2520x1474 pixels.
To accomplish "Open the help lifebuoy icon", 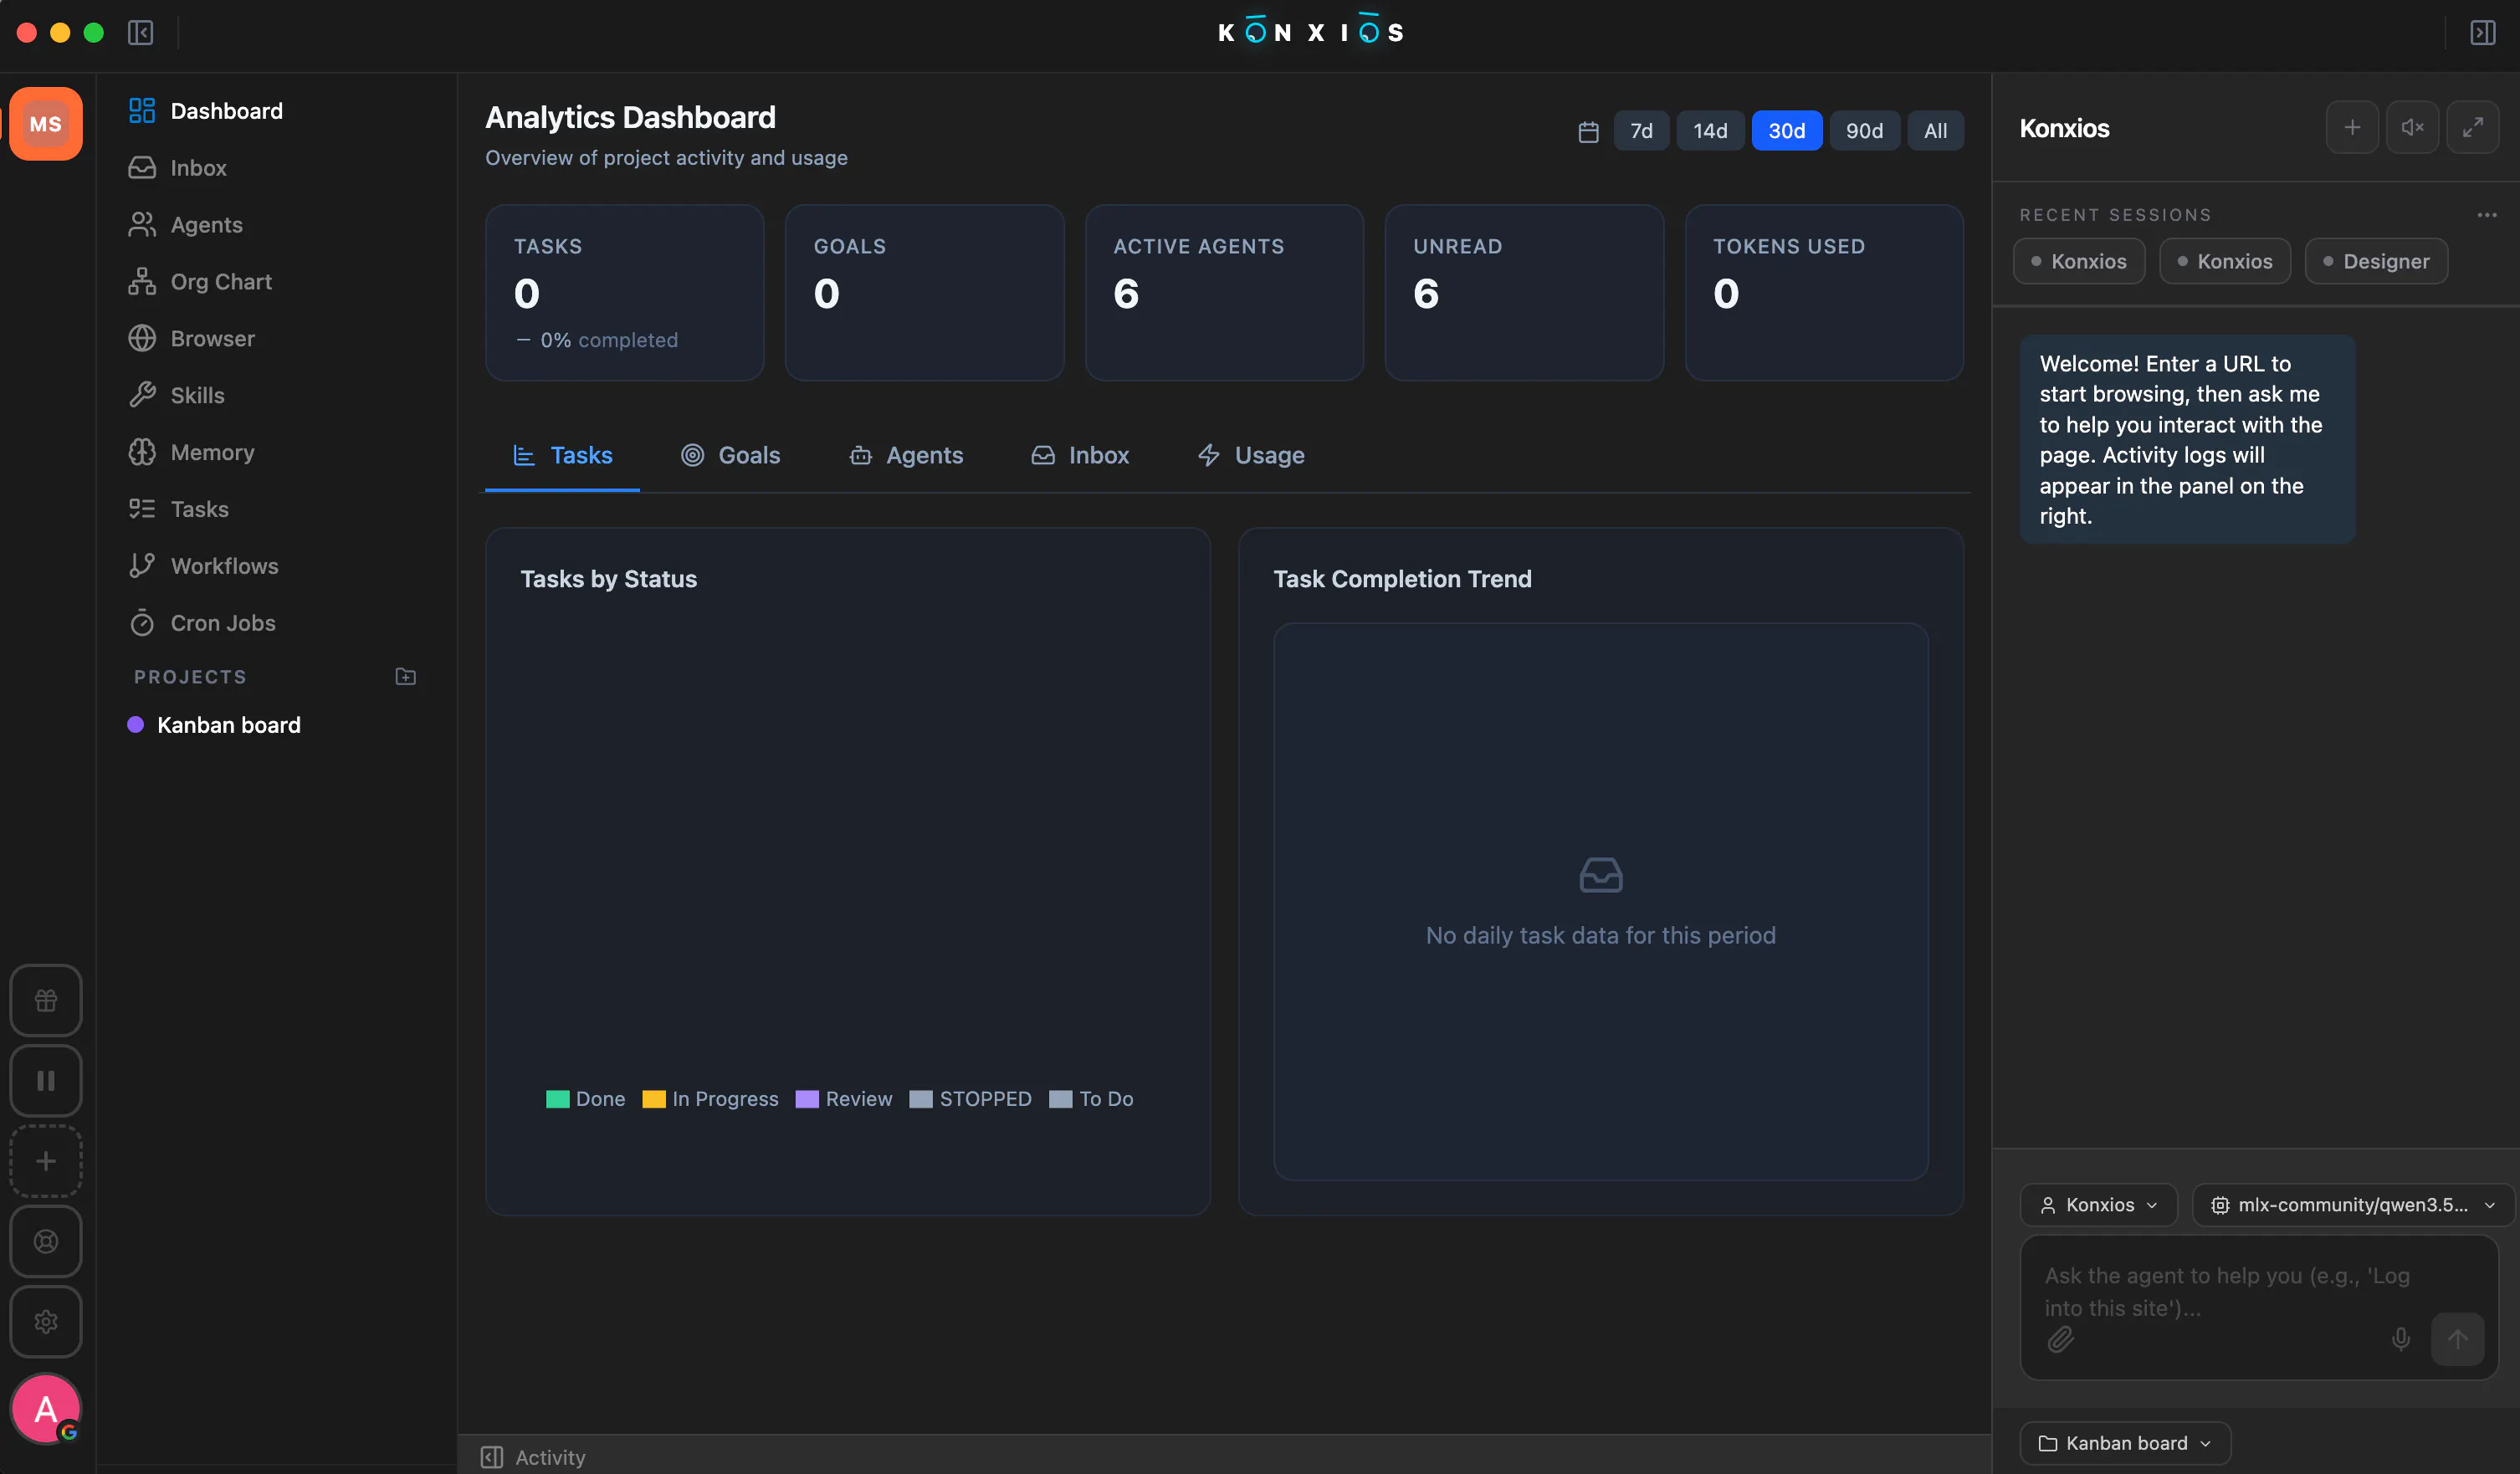I will tap(46, 1241).
